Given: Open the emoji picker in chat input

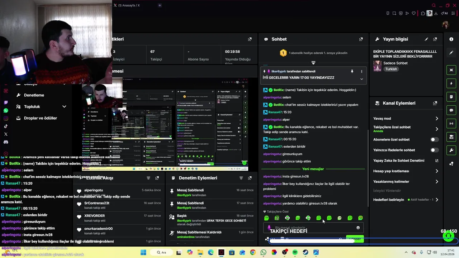Looking at the screenshot, I should pyautogui.click(x=358, y=228).
